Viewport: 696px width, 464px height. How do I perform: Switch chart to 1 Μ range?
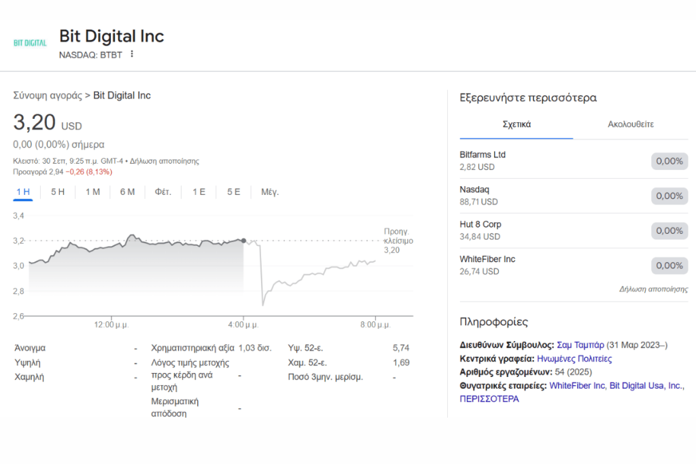(x=92, y=192)
